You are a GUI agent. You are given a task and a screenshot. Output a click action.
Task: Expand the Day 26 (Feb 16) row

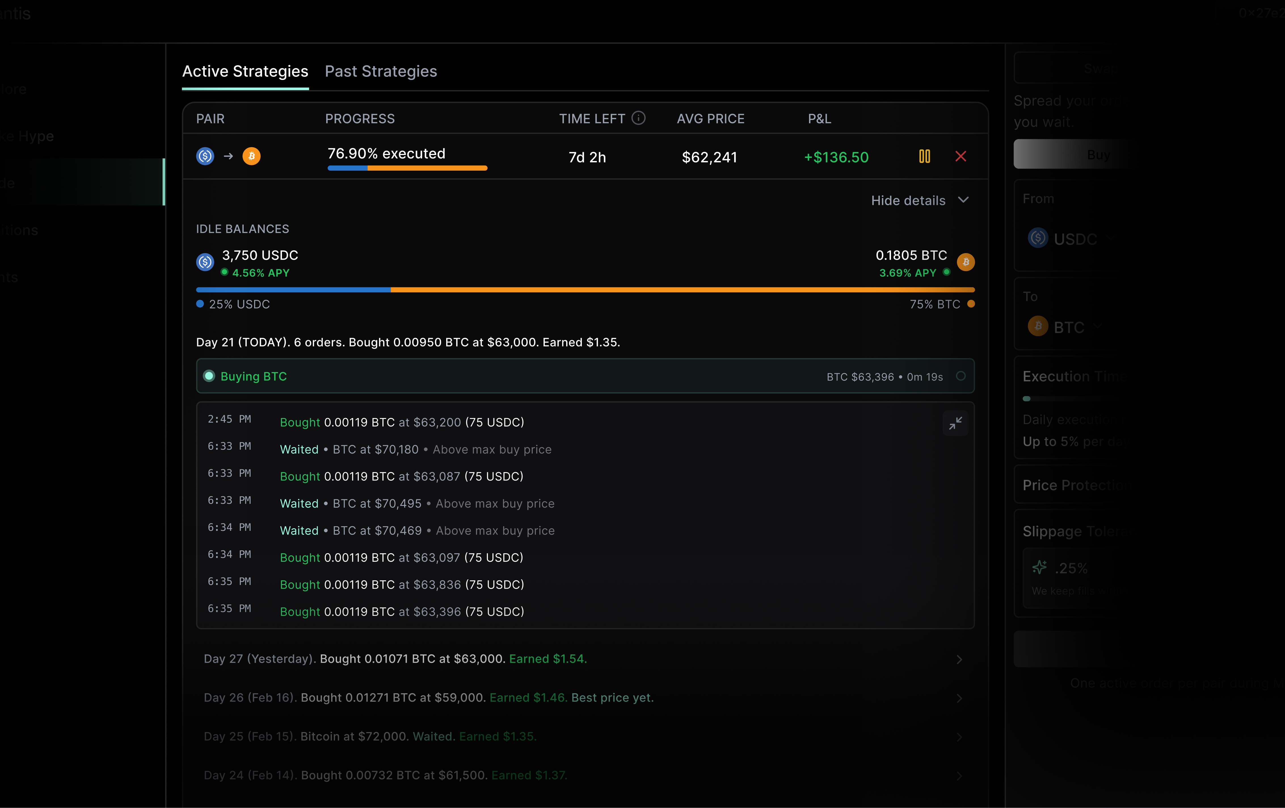pyautogui.click(x=585, y=698)
